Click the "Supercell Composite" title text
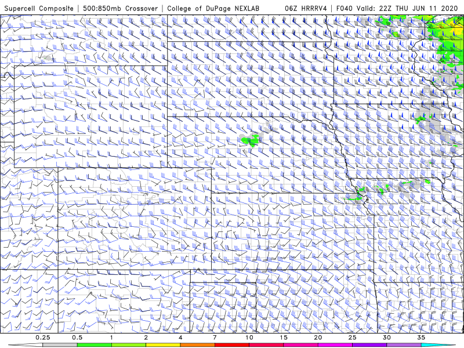464x348 pixels. pos(39,9)
